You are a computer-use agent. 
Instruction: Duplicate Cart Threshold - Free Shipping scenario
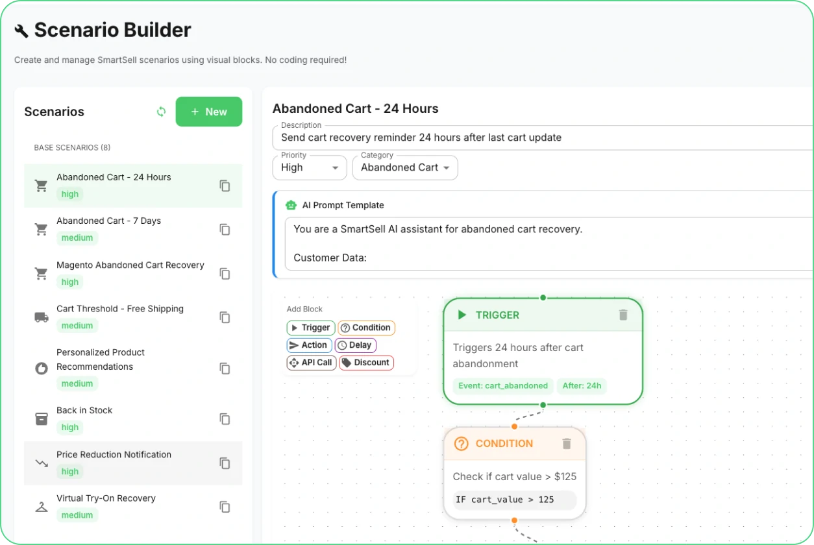point(225,317)
